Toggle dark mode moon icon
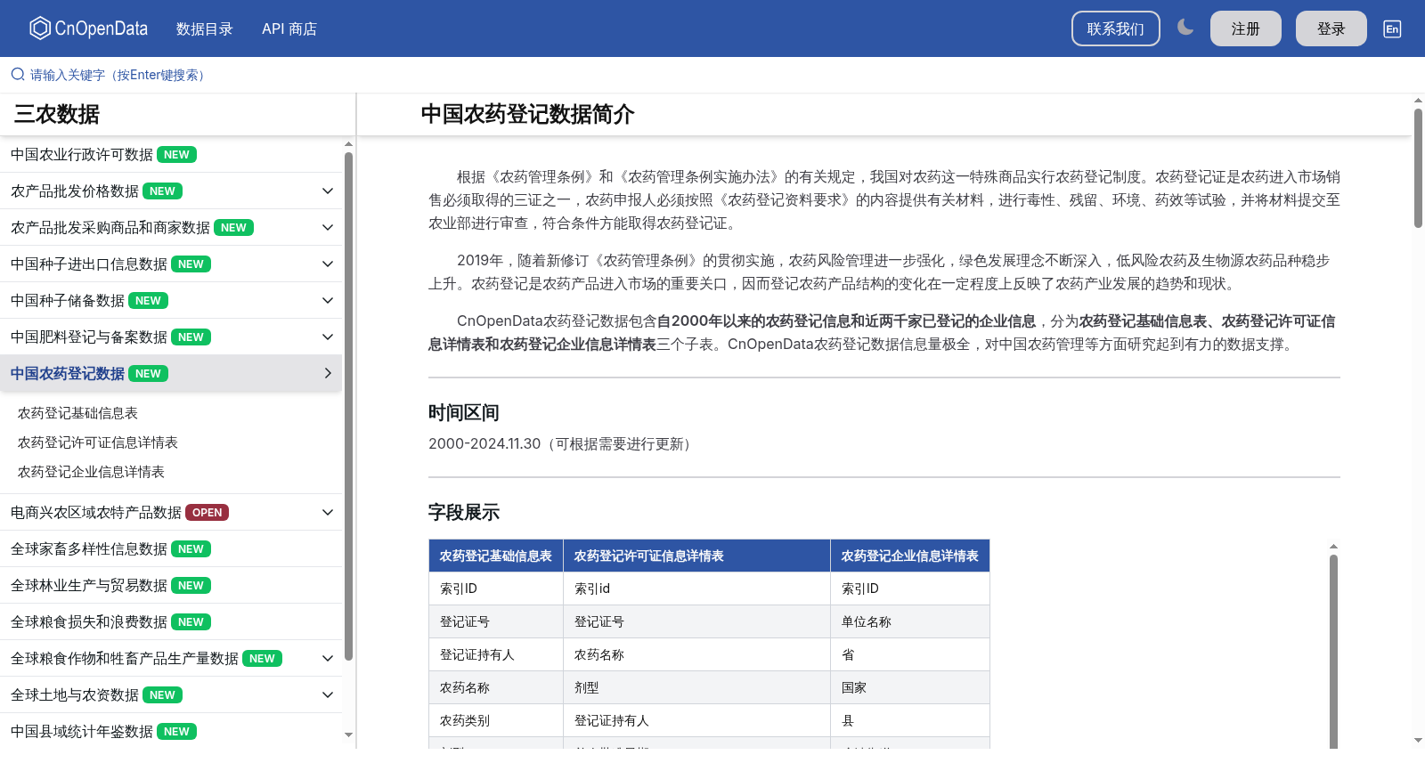Viewport: 1425px width, 763px height. (1185, 28)
